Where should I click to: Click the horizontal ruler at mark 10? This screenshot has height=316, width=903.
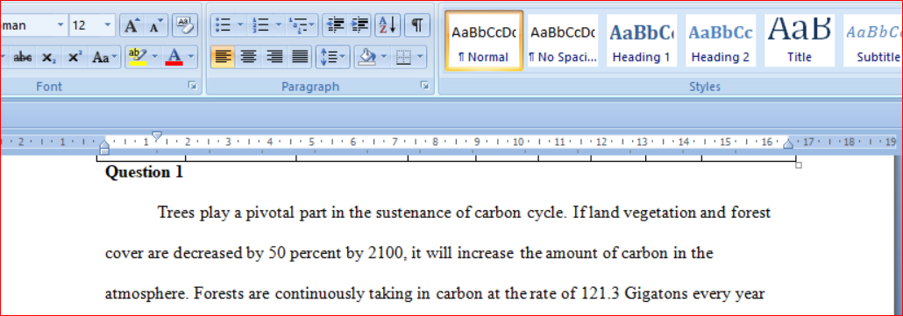tap(518, 141)
